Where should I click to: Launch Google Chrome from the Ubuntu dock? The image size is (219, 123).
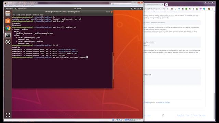(8, 28)
